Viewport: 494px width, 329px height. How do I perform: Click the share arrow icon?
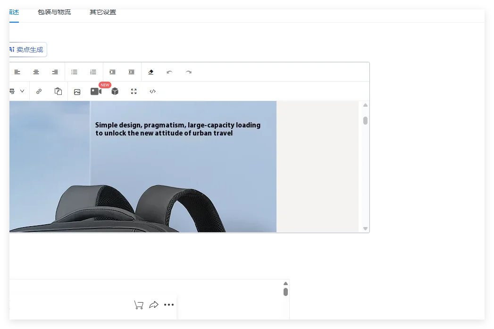154,305
